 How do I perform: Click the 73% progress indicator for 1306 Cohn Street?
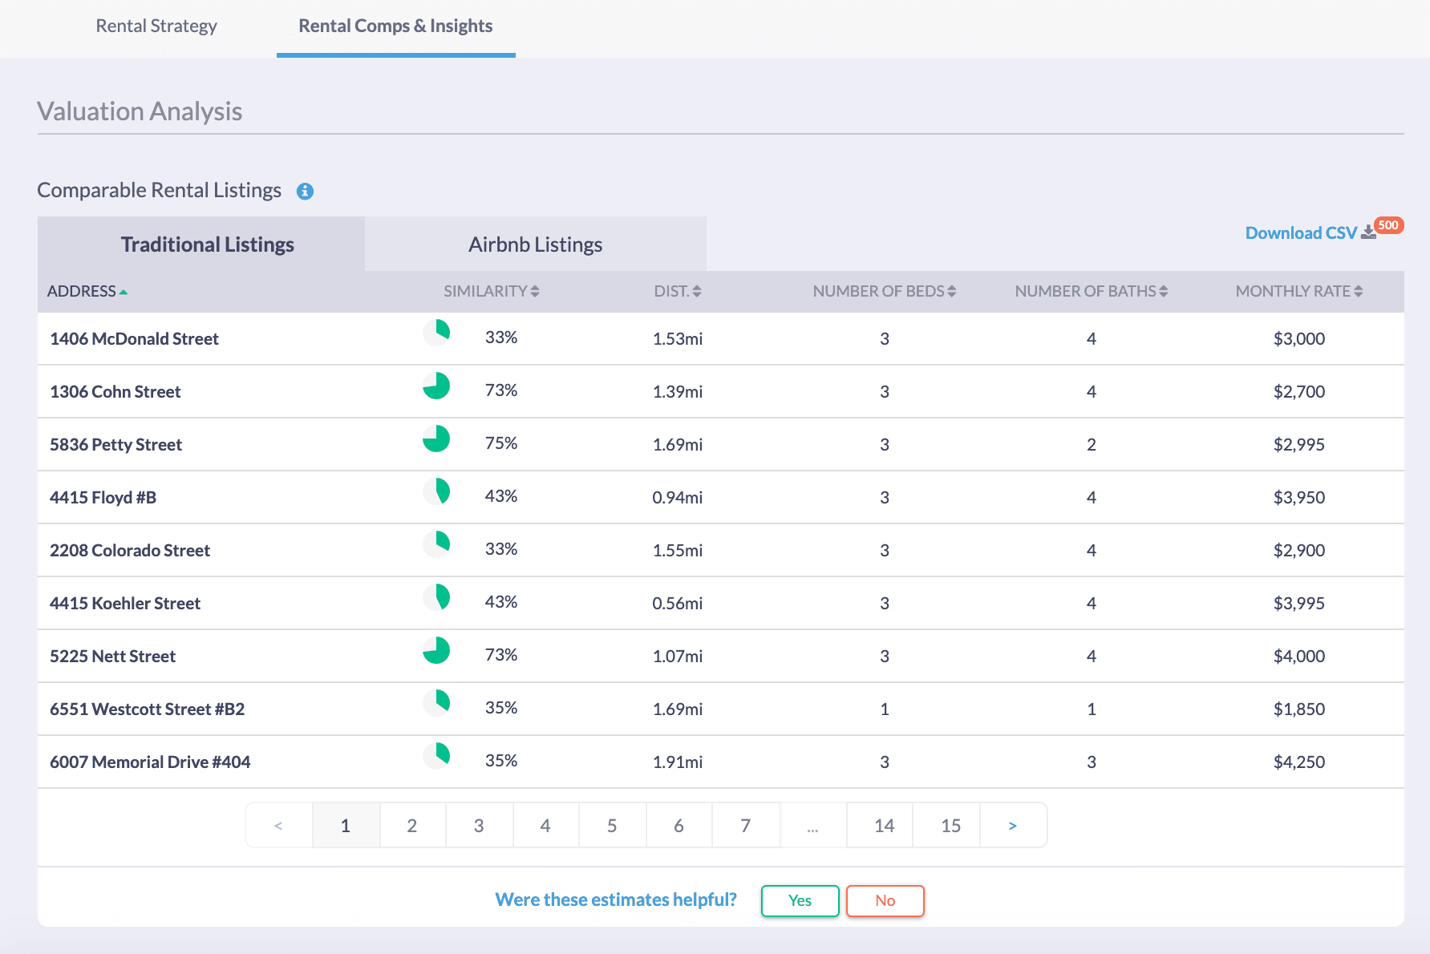[436, 386]
